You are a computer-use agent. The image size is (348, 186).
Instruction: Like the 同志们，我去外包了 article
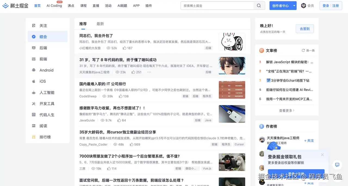[128, 48]
